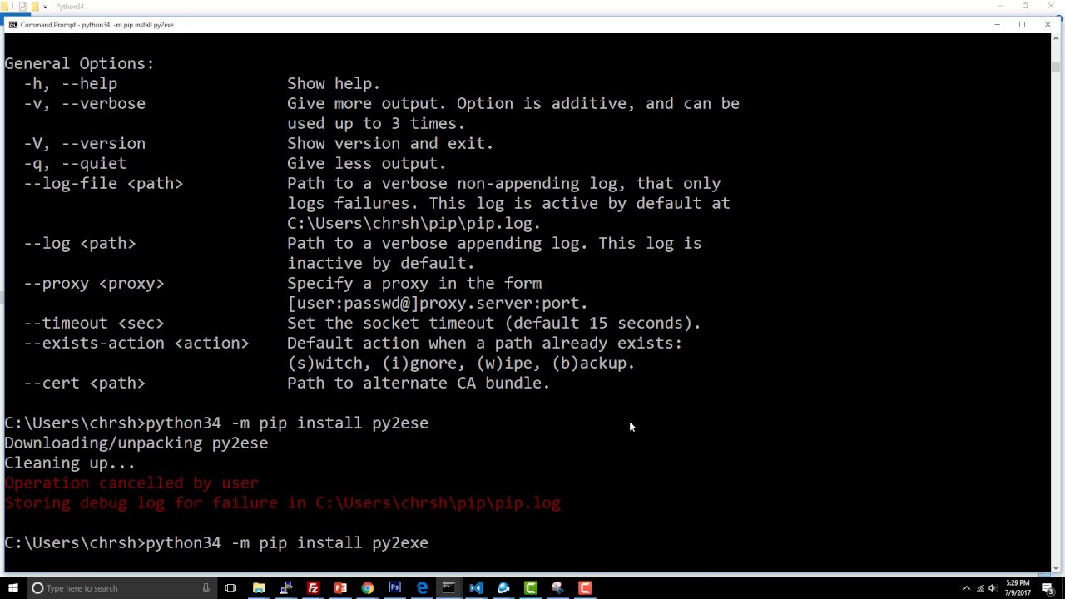The image size is (1065, 599).
Task: Click 'Operation cancelled by user' red text
Action: pyautogui.click(x=131, y=483)
